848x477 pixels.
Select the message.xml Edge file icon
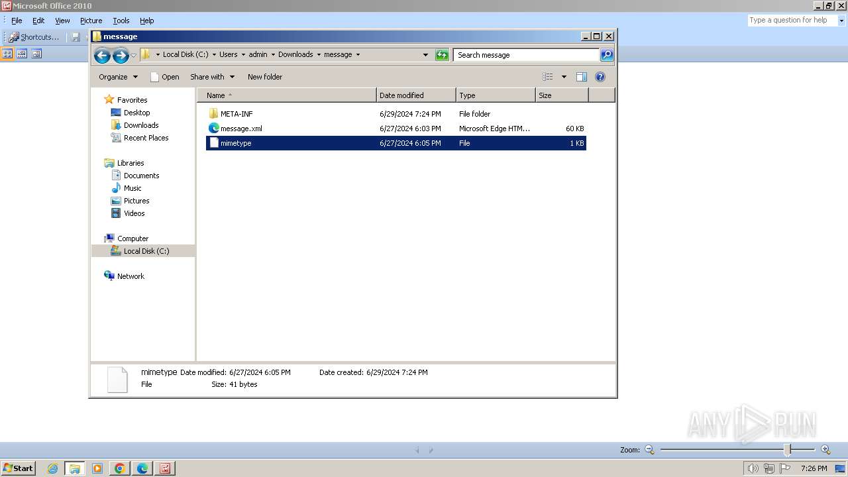click(x=213, y=129)
